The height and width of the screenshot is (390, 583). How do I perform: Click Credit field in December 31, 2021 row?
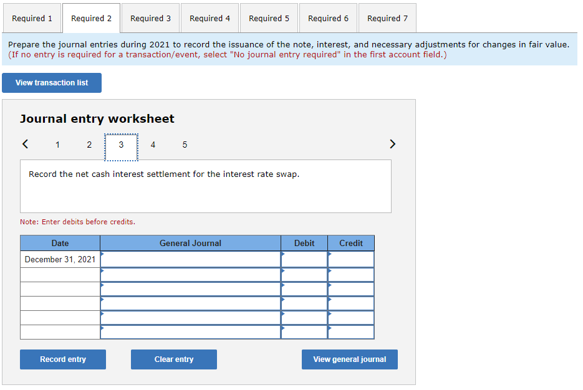point(351,259)
